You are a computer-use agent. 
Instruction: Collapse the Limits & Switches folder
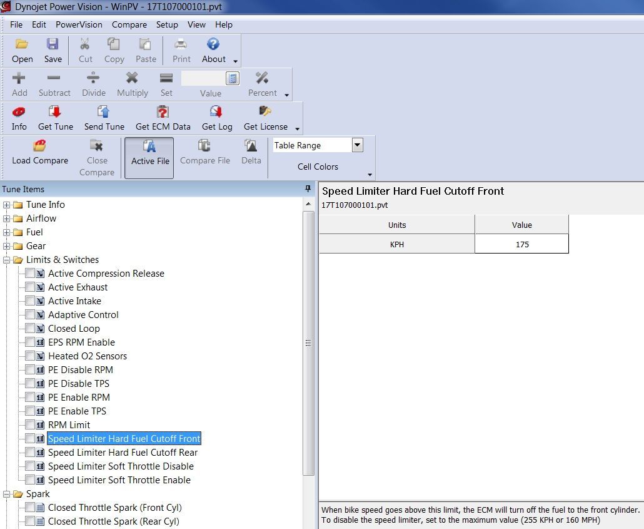coord(7,260)
